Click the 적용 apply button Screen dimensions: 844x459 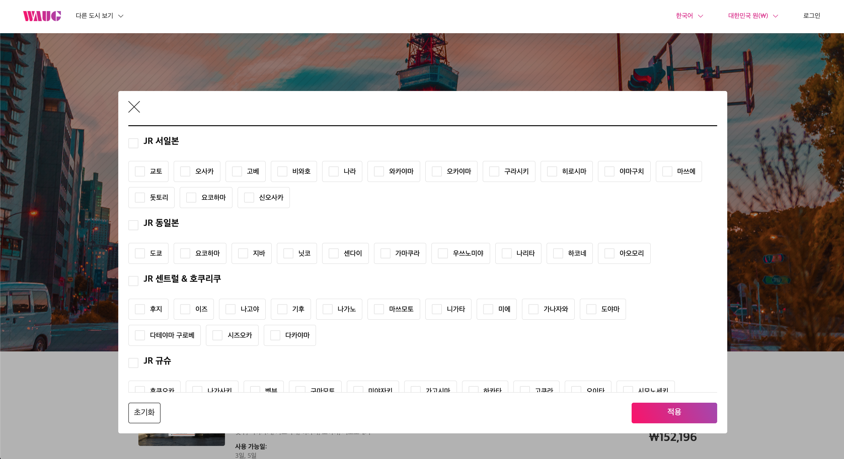(x=674, y=412)
